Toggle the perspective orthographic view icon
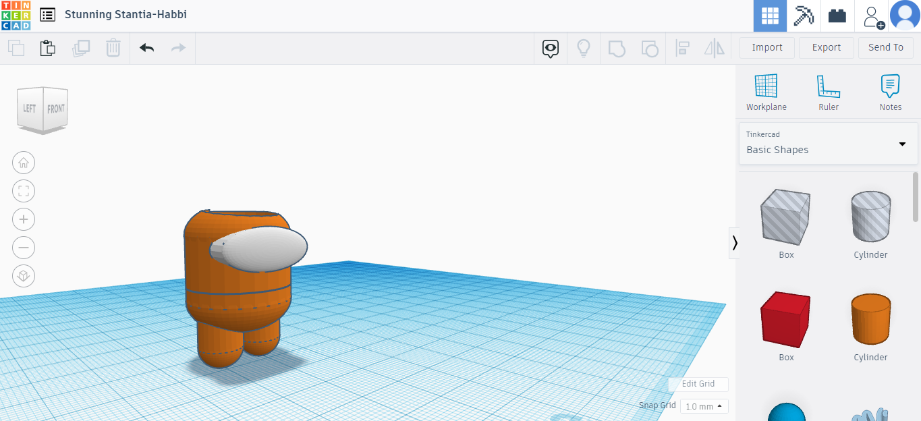Screen dimensions: 921x421 pyautogui.click(x=24, y=276)
